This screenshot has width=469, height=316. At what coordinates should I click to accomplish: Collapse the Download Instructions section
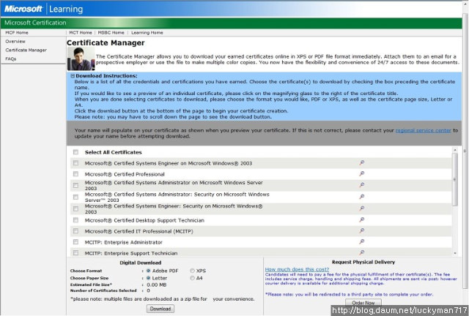point(73,76)
